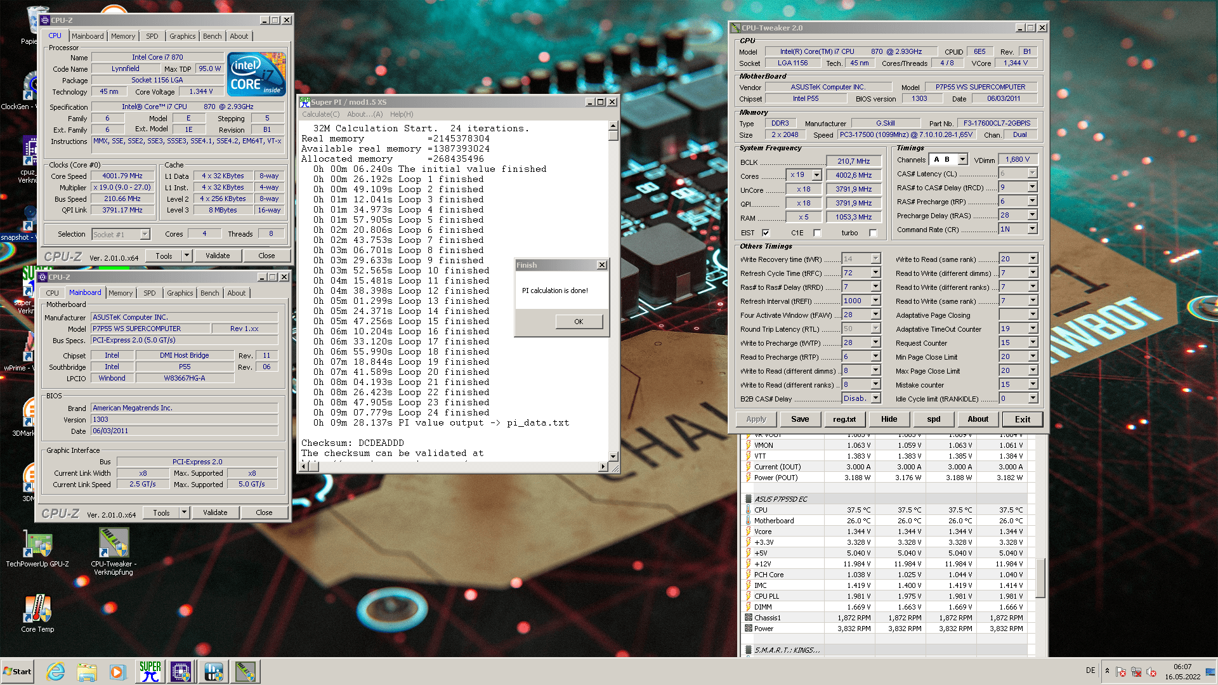Expand the B2B CAS# Delay dropdown
Image resolution: width=1218 pixels, height=685 pixels.
[875, 398]
